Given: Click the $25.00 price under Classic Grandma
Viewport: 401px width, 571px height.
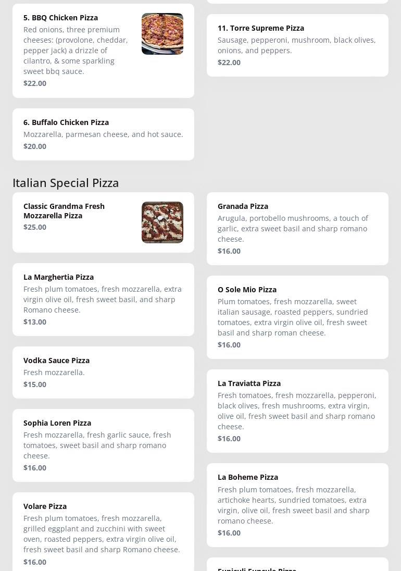Looking at the screenshot, I should (x=35, y=227).
